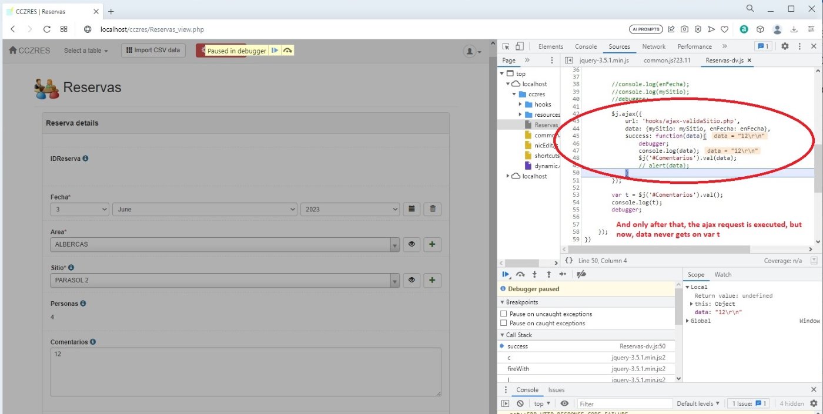Clear the Fecha date with trash icon

coord(433,209)
